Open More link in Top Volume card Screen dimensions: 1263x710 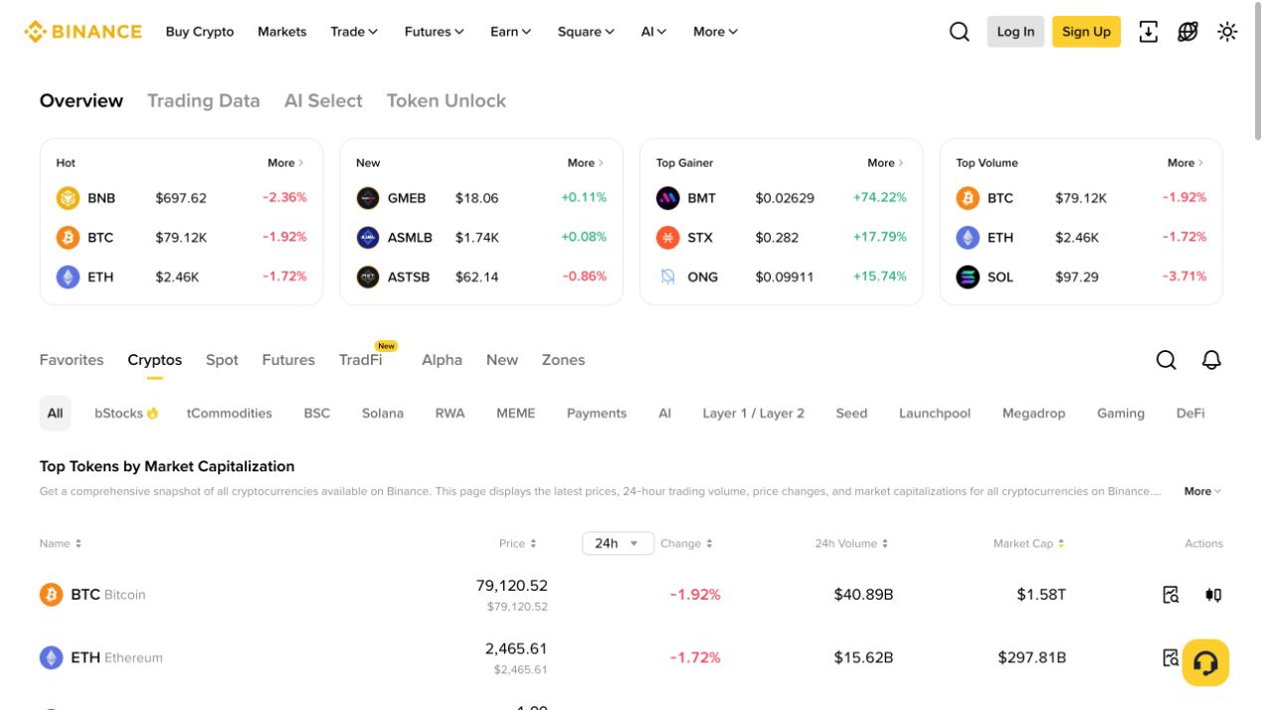(x=1185, y=163)
